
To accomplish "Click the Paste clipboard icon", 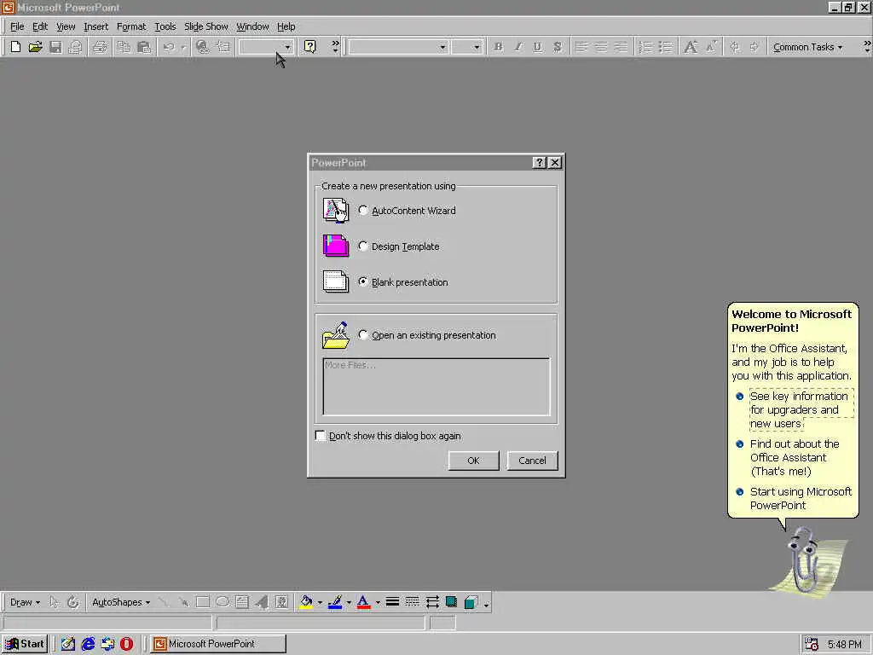I will [143, 47].
